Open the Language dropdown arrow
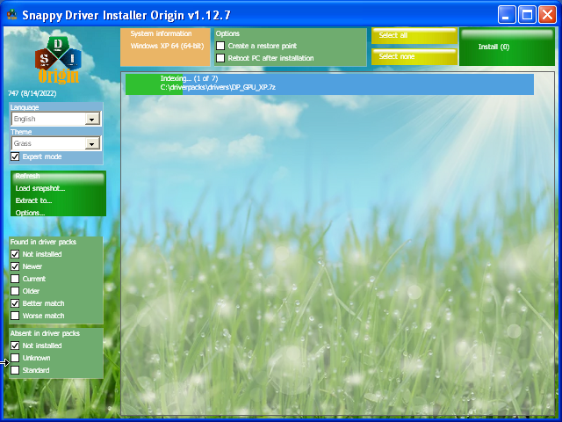Viewport: 562px width, 422px height. [92, 120]
